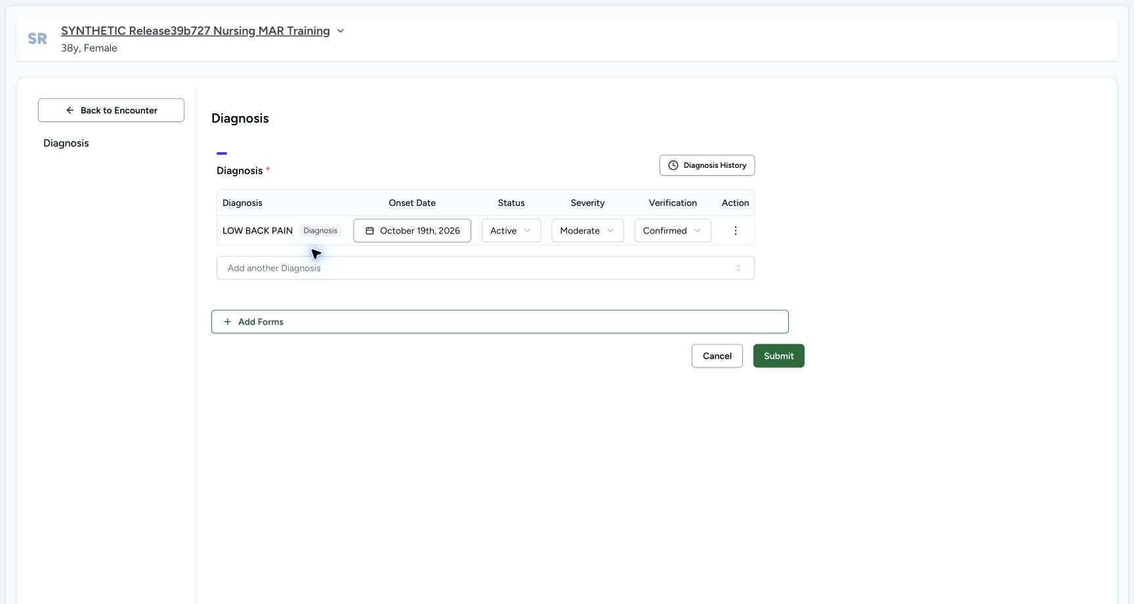Open Diagnosis History
Viewport: 1134px width, 604px height.
[x=707, y=165]
